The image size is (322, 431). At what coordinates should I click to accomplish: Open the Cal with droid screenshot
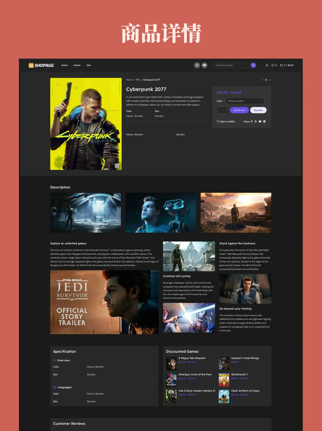(x=161, y=213)
